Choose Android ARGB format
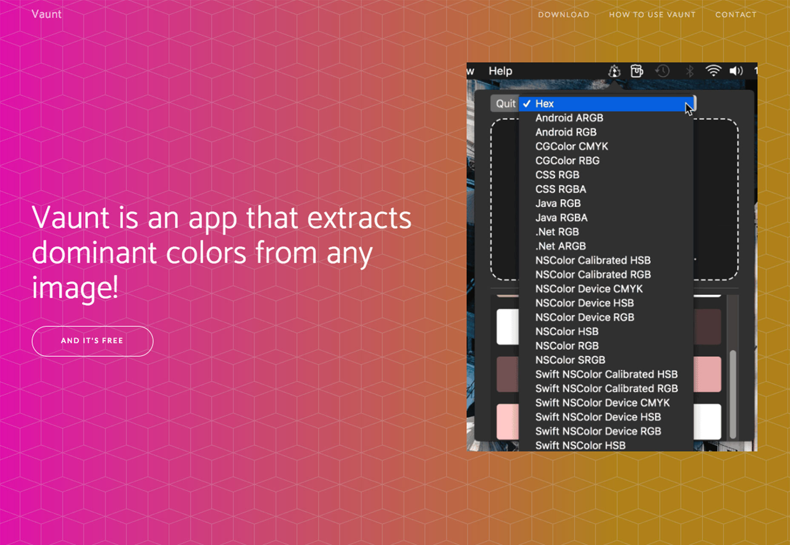 click(606, 118)
